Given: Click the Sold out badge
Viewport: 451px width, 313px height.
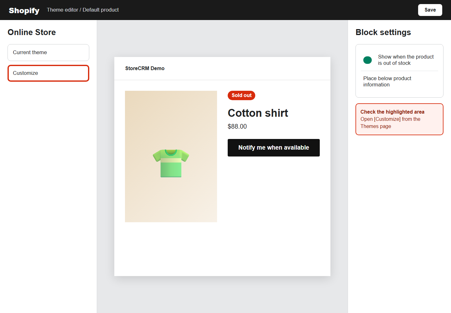Looking at the screenshot, I should 241,95.
